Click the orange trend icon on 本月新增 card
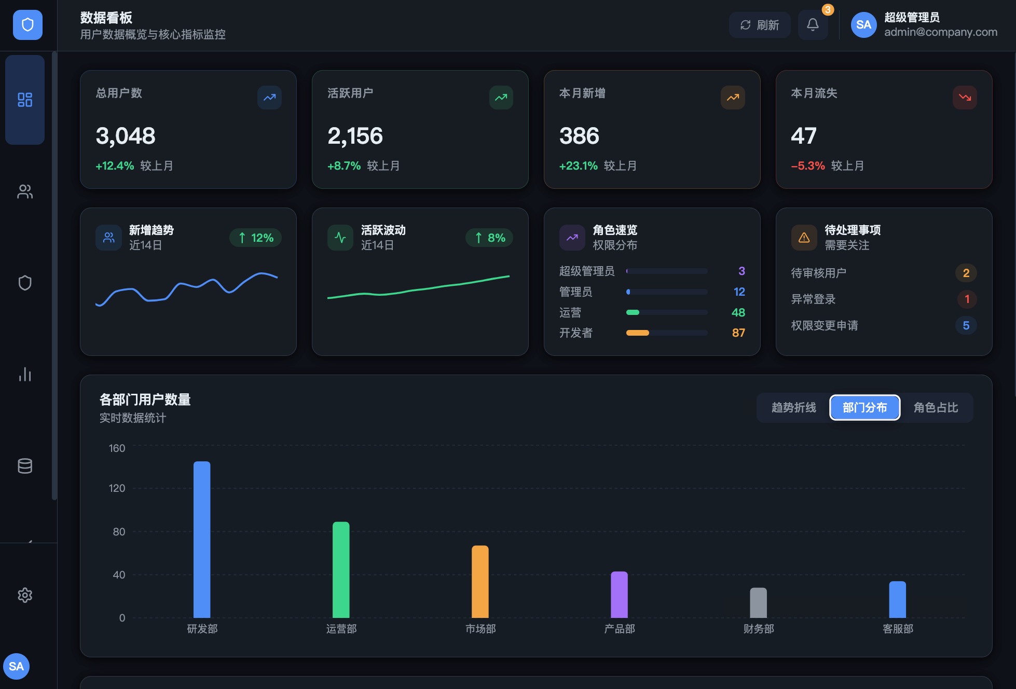The width and height of the screenshot is (1016, 689). pyautogui.click(x=733, y=98)
